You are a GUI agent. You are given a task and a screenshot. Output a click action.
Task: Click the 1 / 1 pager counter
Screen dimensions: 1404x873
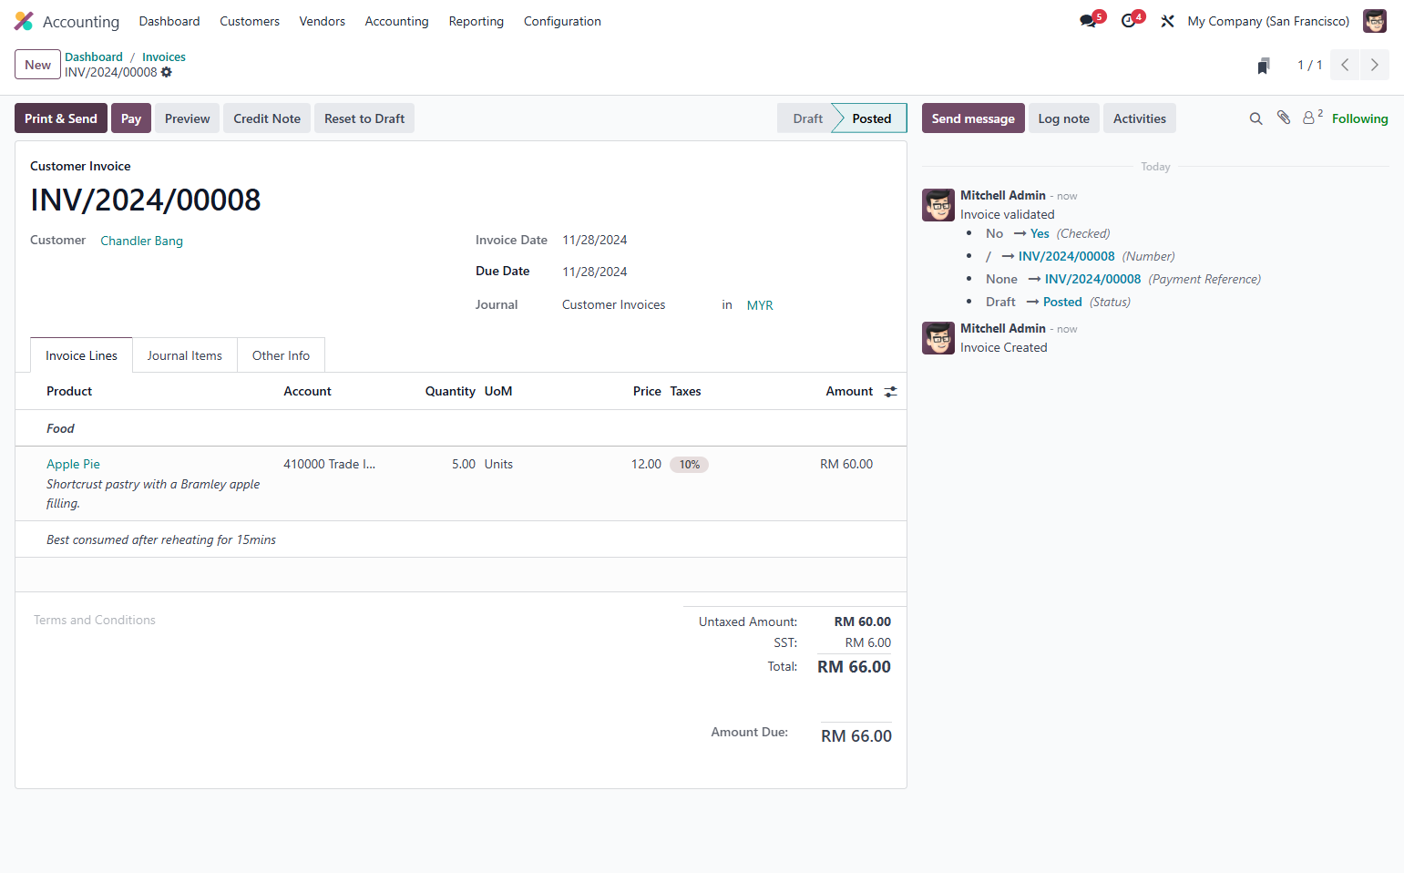[1310, 65]
